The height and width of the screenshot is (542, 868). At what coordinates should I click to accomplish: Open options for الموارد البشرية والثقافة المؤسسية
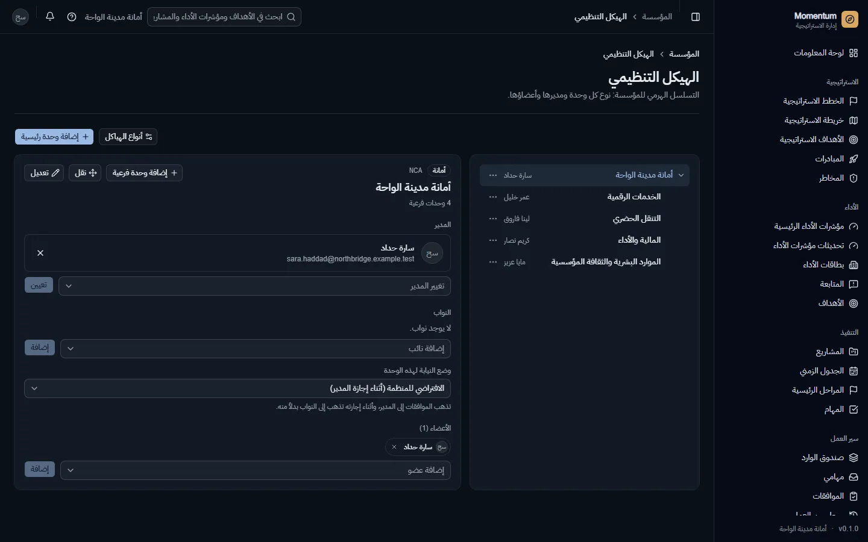(493, 262)
